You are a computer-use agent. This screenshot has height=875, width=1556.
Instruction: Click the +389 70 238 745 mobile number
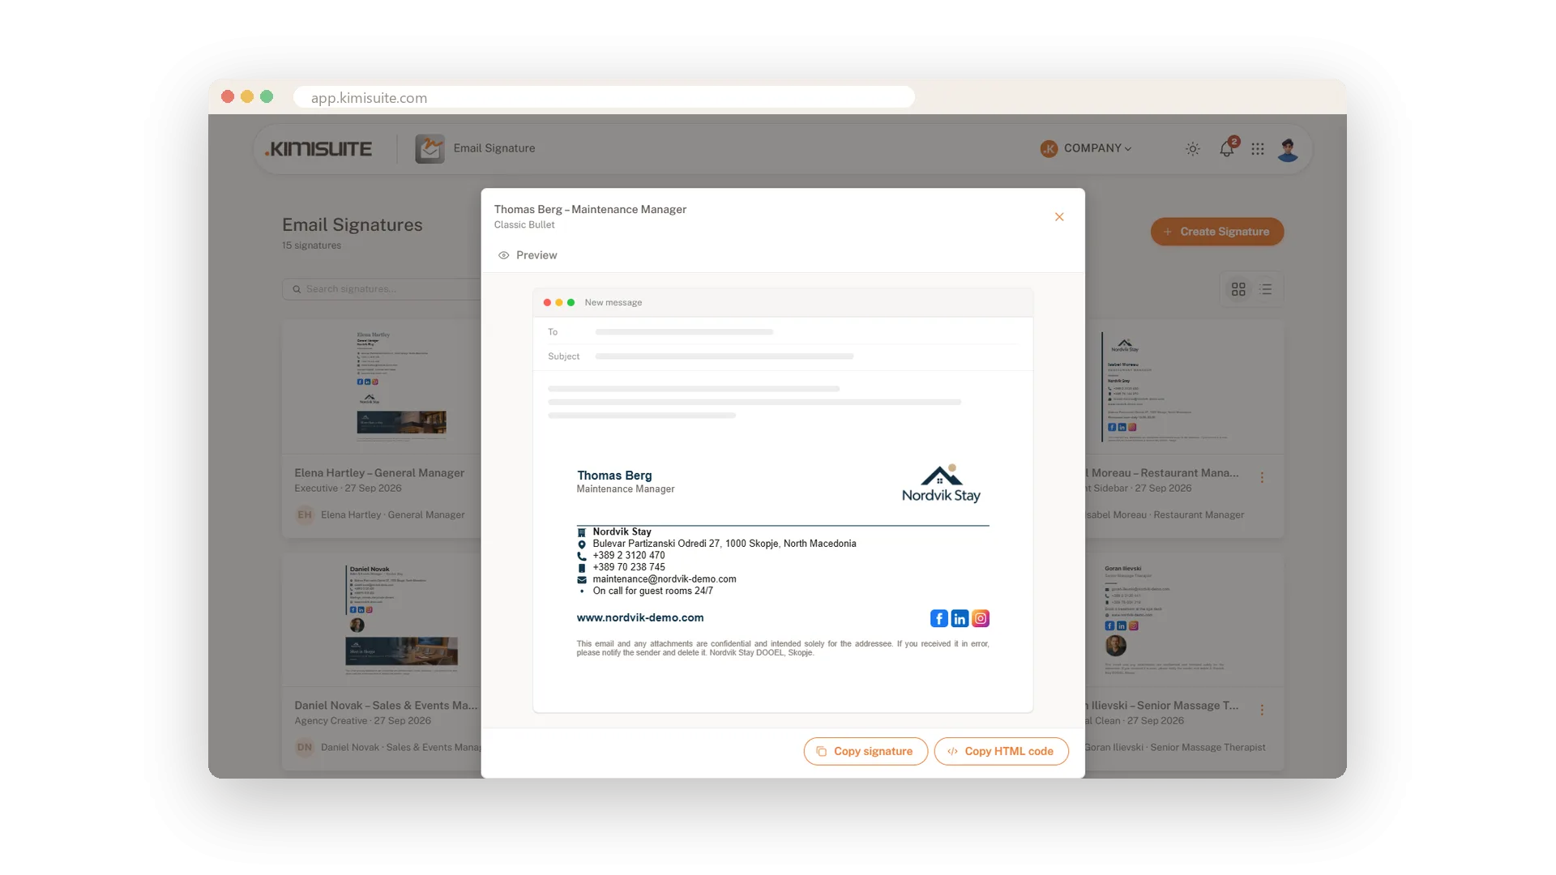coord(629,568)
